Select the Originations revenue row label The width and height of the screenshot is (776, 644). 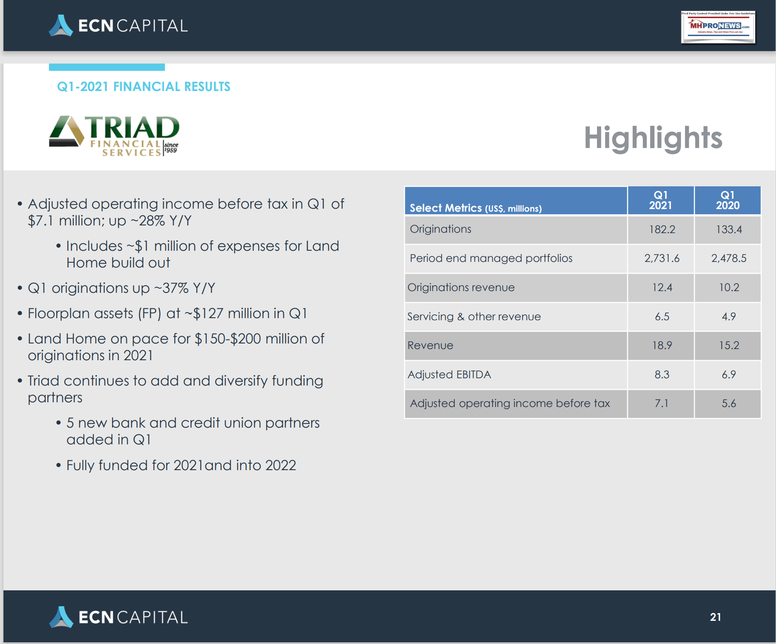click(x=461, y=287)
